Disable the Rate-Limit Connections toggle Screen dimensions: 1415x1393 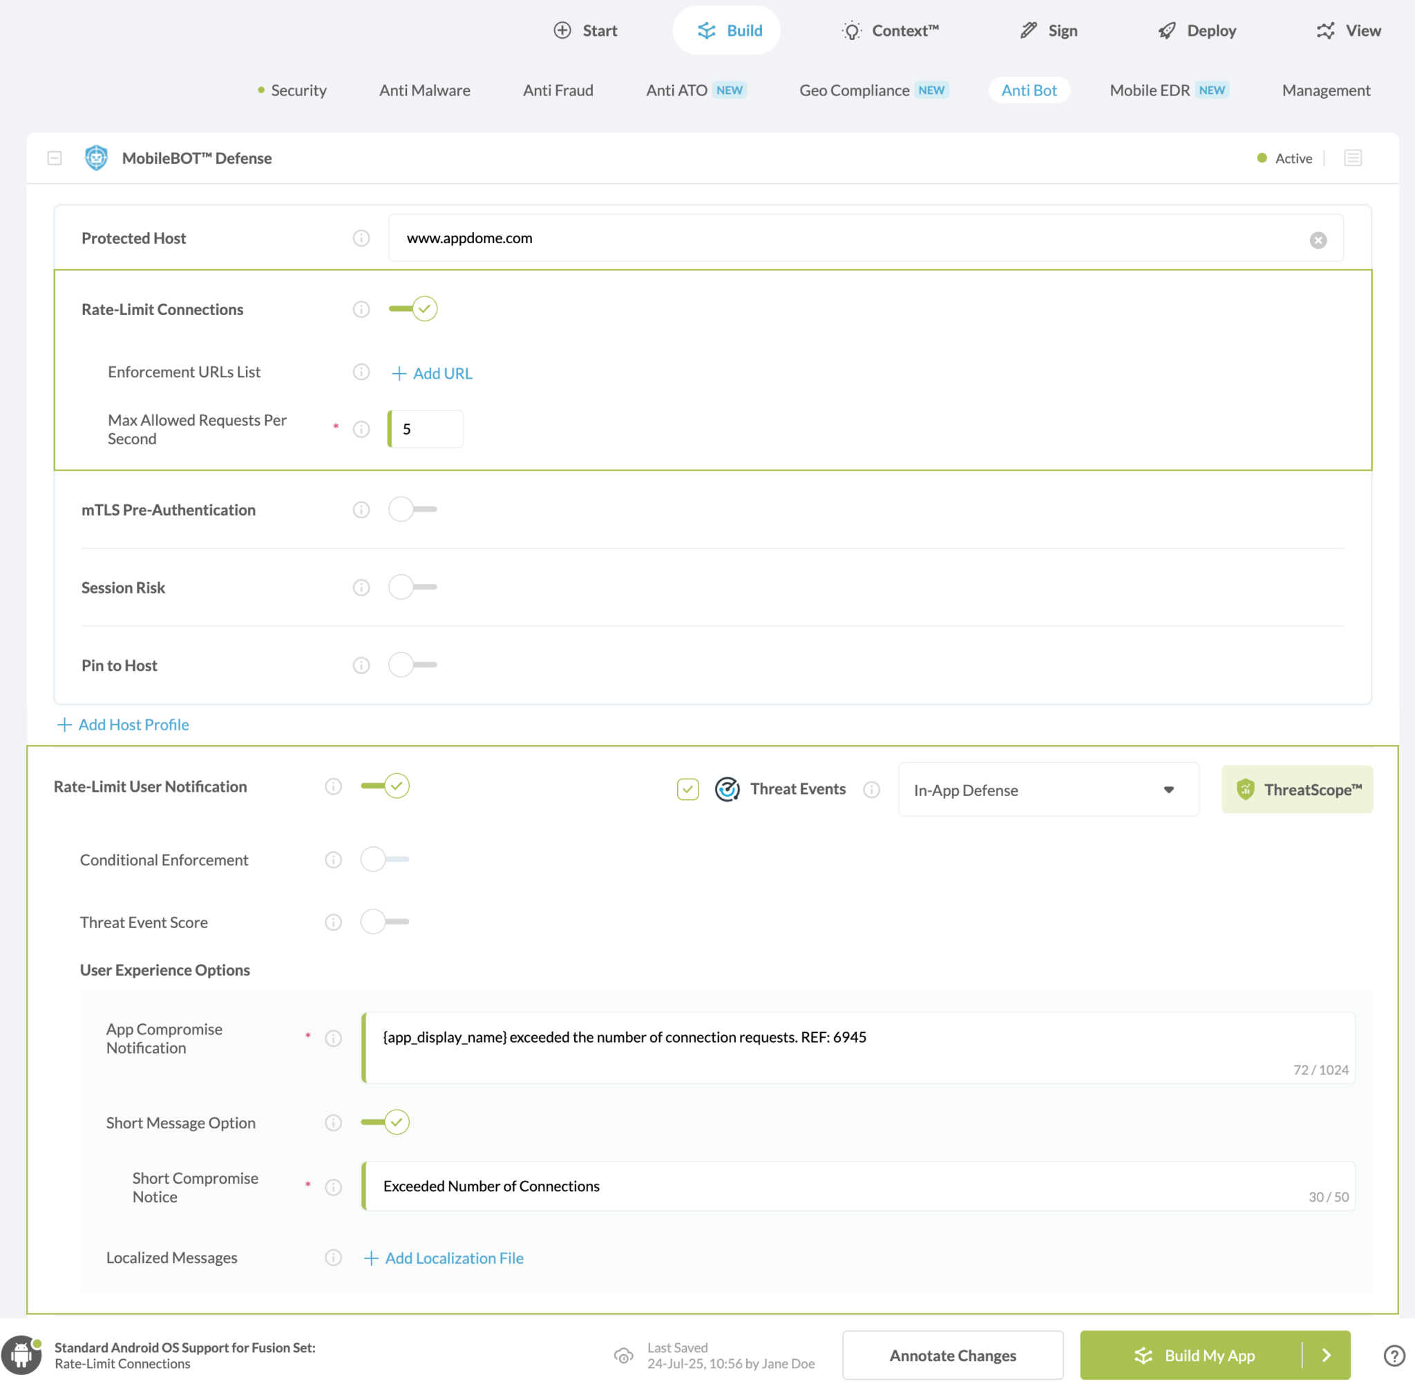pyautogui.click(x=412, y=309)
